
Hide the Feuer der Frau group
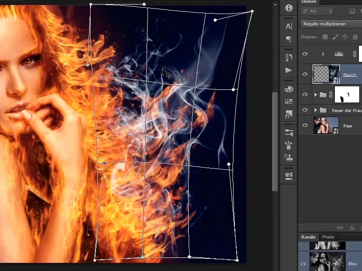[305, 110]
